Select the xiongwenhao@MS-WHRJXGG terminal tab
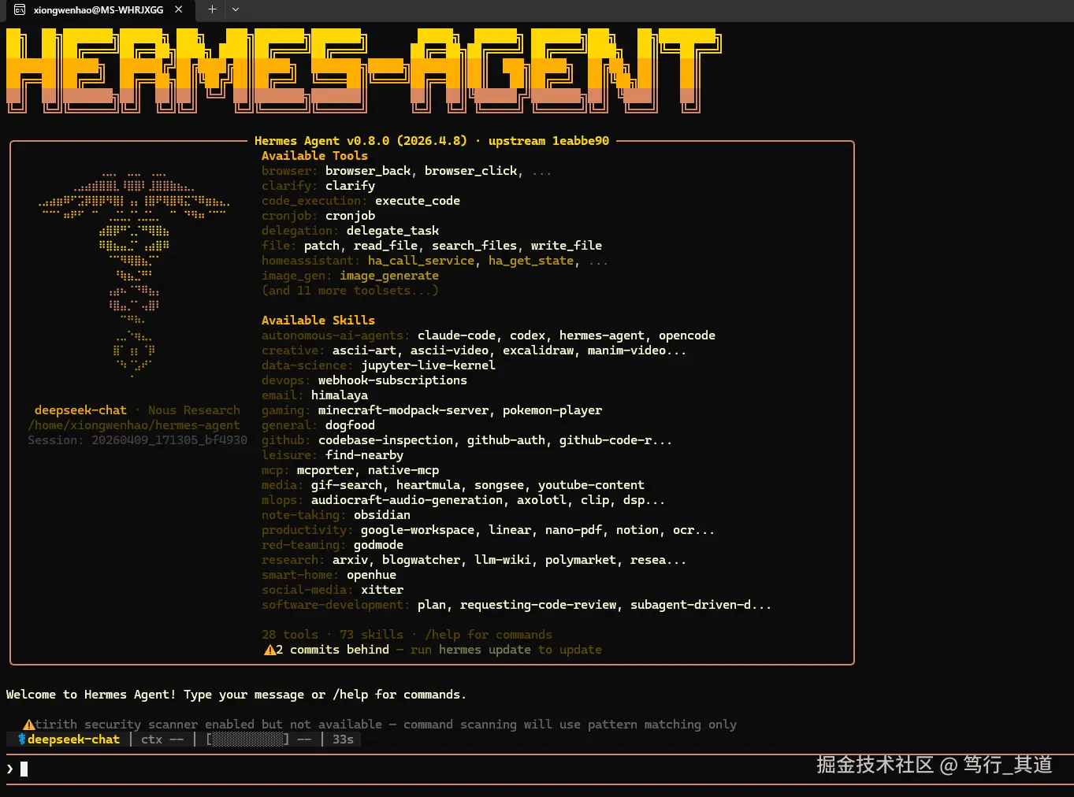The image size is (1074, 797). click(x=98, y=10)
